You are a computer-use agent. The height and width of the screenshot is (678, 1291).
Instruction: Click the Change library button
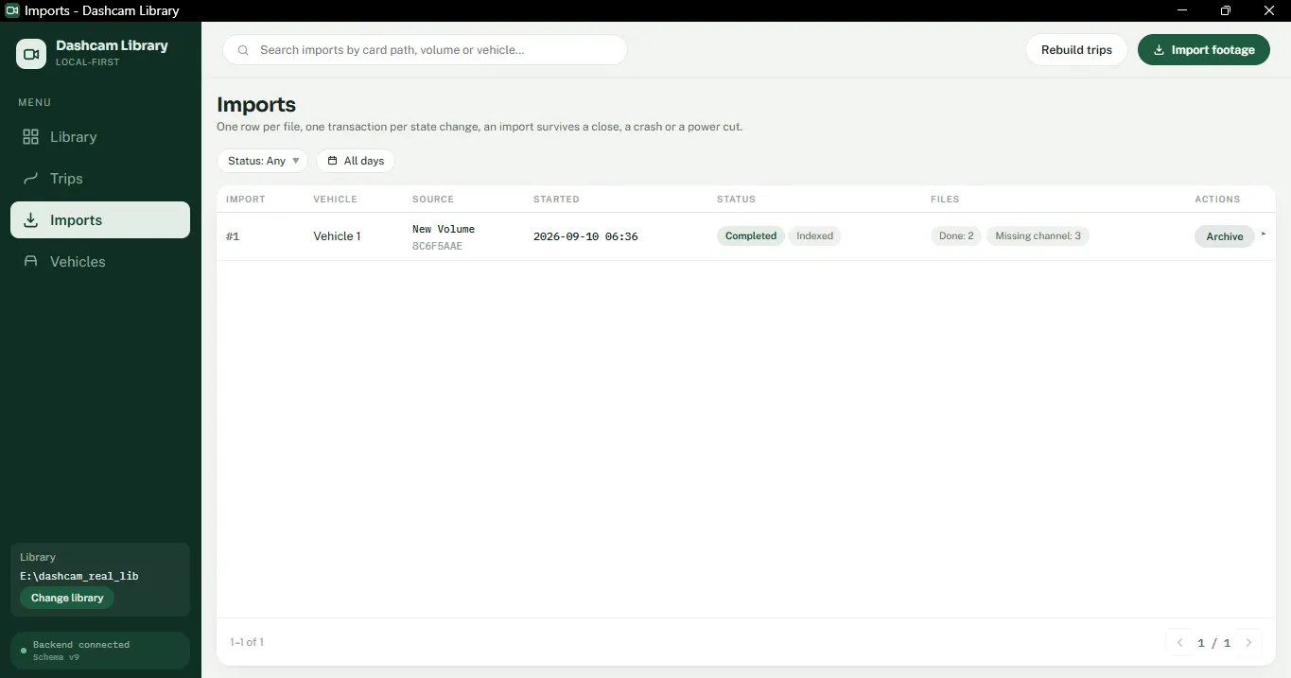pyautogui.click(x=67, y=598)
